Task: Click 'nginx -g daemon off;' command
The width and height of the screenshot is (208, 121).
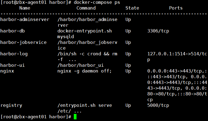Action: point(85,71)
